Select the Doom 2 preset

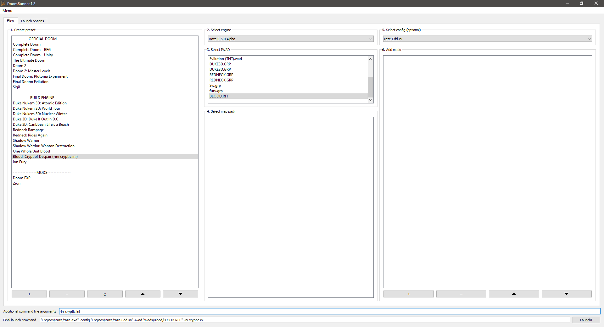point(105,66)
